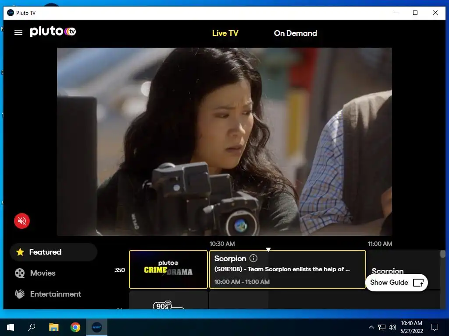Maximize the Pluto TV window
Viewport: 449px width, 336px height.
[x=415, y=13]
